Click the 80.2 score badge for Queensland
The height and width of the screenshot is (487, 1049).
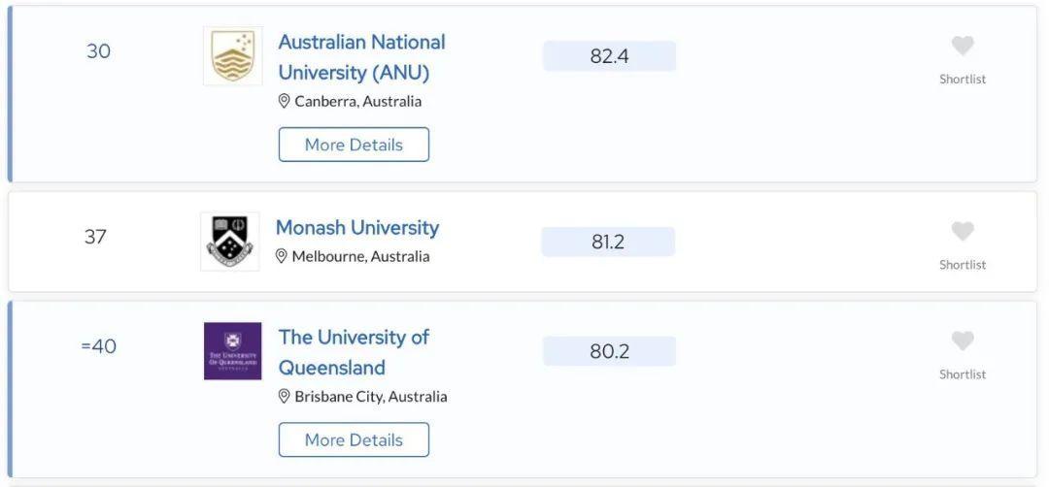pos(609,351)
